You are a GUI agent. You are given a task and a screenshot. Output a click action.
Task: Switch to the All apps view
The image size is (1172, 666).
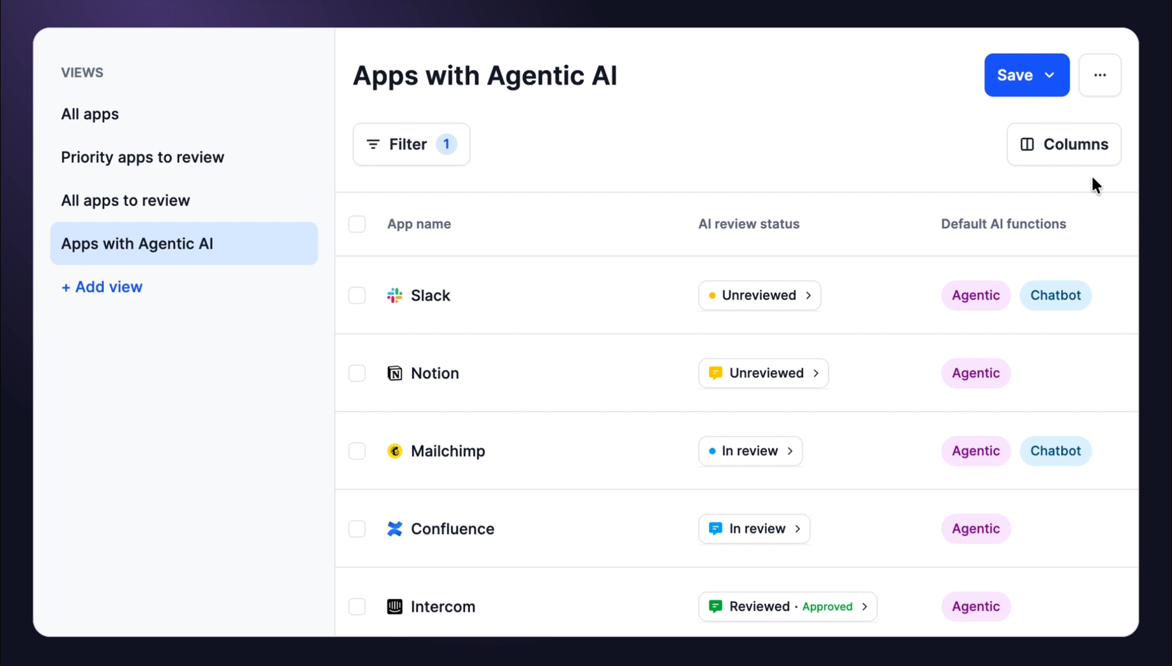click(90, 114)
